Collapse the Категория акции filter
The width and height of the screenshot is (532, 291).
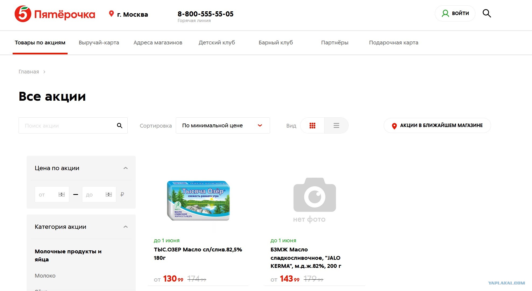[x=125, y=227]
